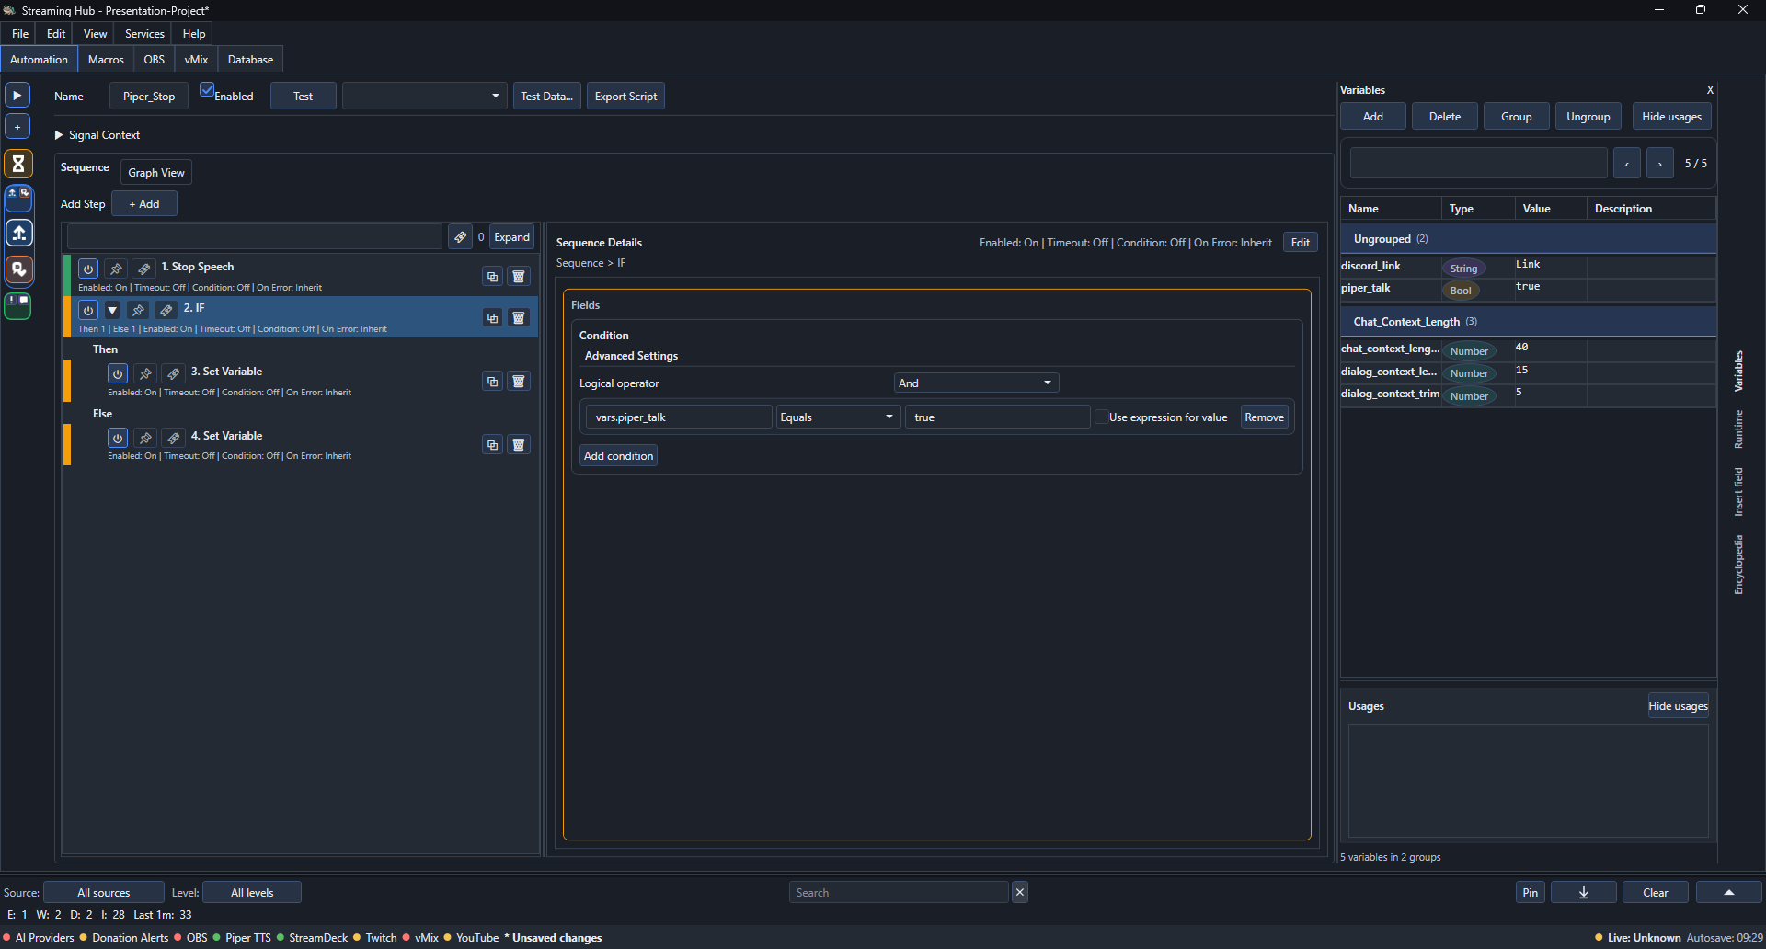Go to next variable search result arrow

point(1659,164)
